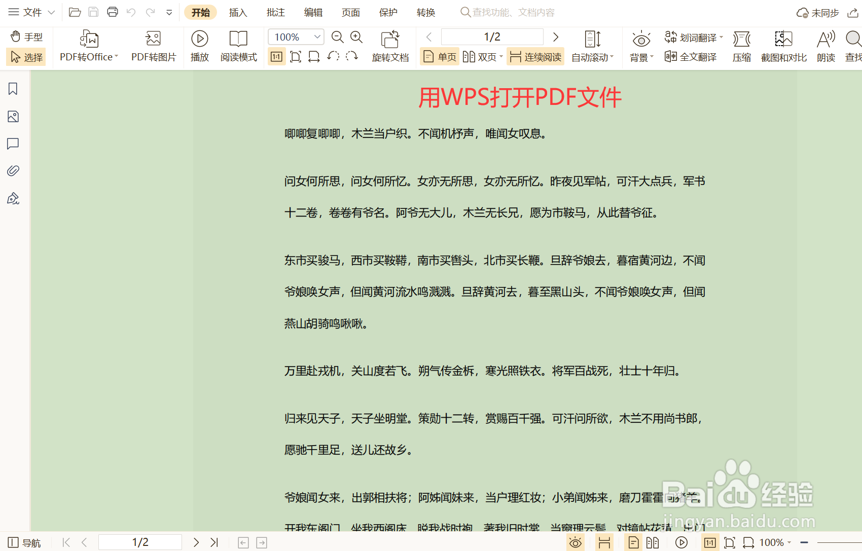Click the fit page icon in ribbon
This screenshot has width=862, height=551.
296,57
